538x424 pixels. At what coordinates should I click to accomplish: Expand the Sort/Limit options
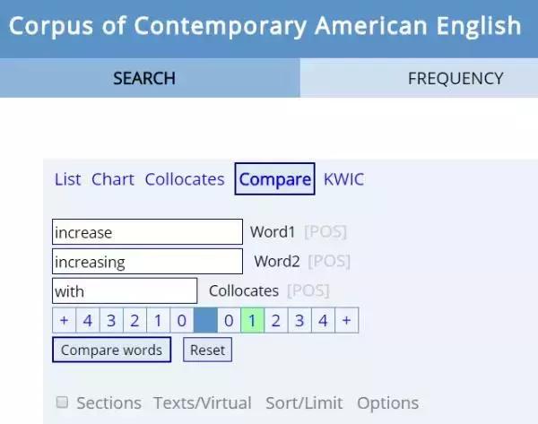tap(304, 403)
